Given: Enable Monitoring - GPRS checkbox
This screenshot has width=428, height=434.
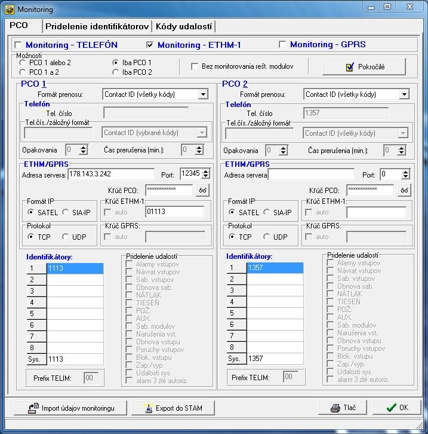Looking at the screenshot, I should [x=282, y=44].
